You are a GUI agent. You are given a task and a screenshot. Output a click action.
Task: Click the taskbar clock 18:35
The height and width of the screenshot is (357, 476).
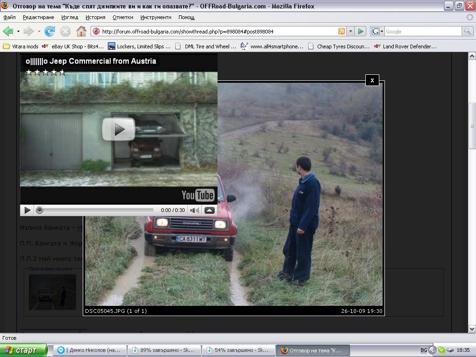pos(463,350)
